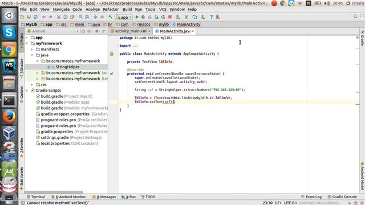Open the Structure side panel tab
This screenshot has width=365, height=205.
coord(22,68)
